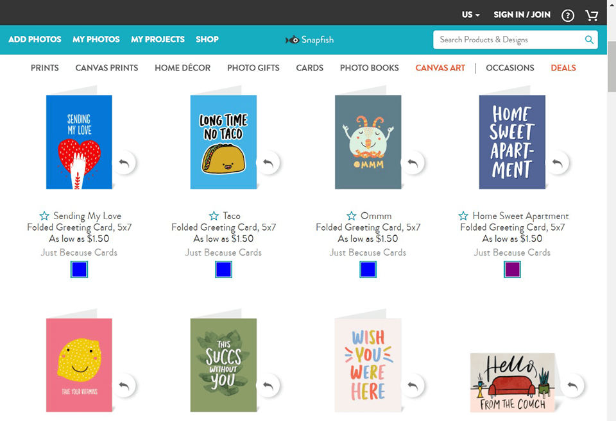Click the help question mark icon
The width and height of the screenshot is (616, 421).
point(568,15)
